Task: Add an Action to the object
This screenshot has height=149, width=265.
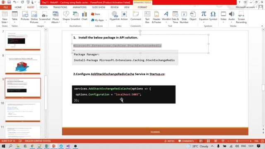Action: (x=124, y=16)
